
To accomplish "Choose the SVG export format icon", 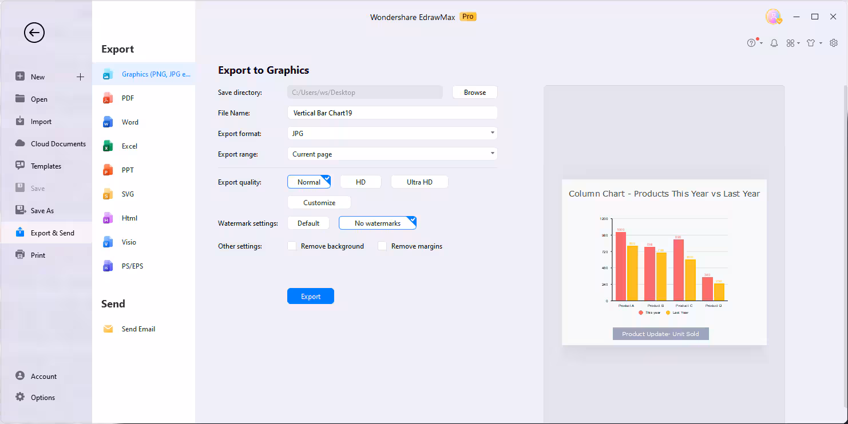I will pyautogui.click(x=108, y=194).
